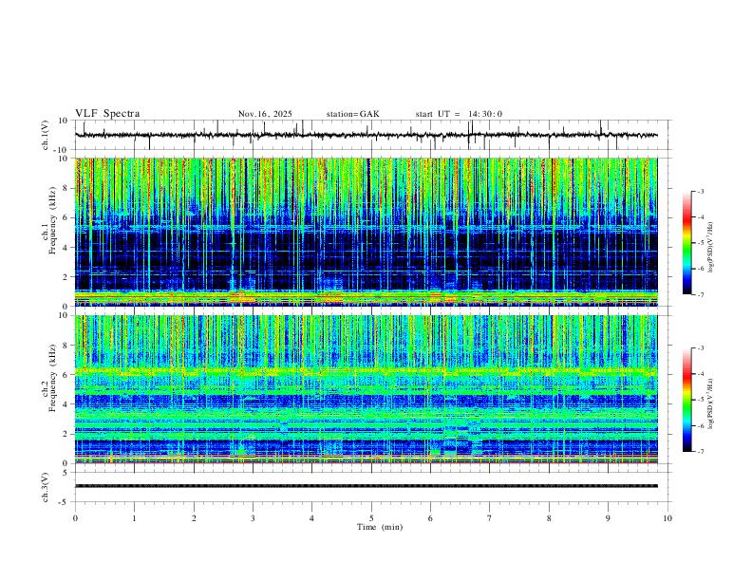This screenshot has width=752, height=581.
Task: Click the "ch.2 Frequency (kHz)" axis label
Action: tap(48, 378)
